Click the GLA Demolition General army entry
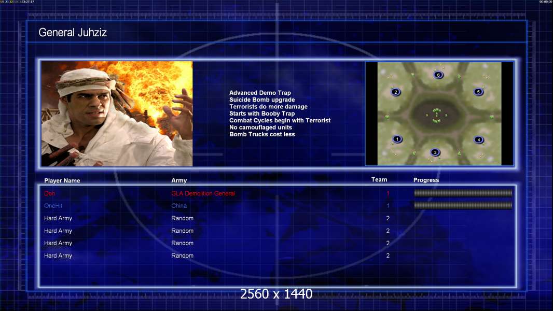This screenshot has width=553, height=311. tap(203, 193)
